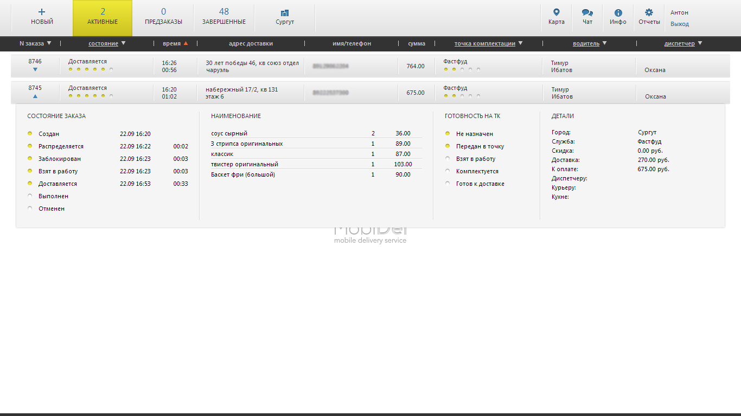Switch to the ПРЕДЗАКАЗЫ tab

point(163,17)
